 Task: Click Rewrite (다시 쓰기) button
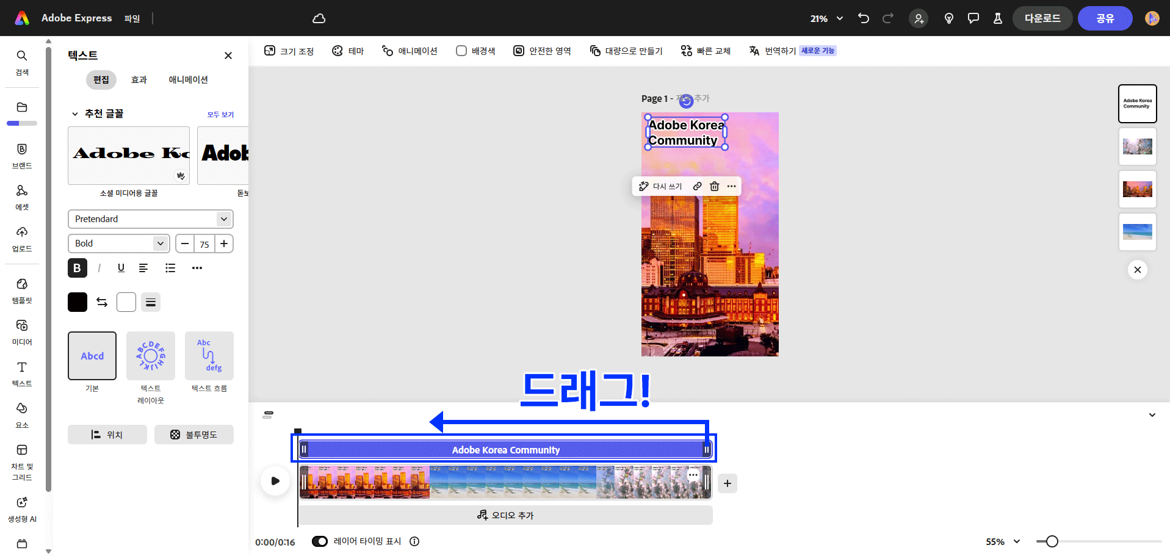click(x=660, y=186)
